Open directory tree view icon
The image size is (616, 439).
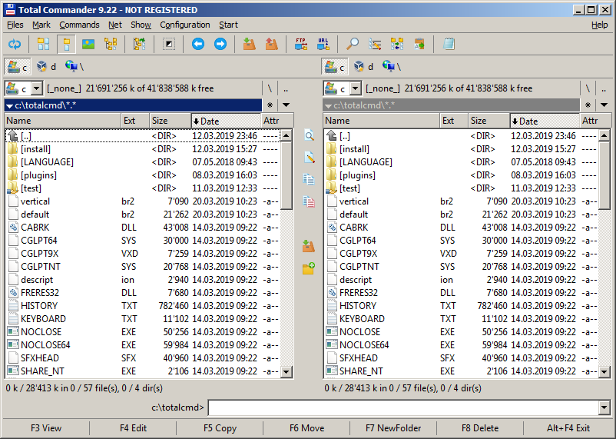(x=111, y=44)
